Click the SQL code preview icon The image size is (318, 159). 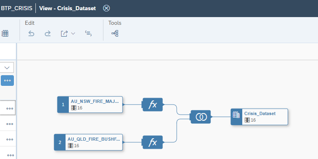tap(88, 33)
